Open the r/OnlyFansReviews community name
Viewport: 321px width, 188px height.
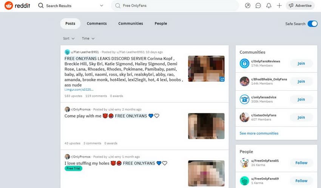coord(265,61)
